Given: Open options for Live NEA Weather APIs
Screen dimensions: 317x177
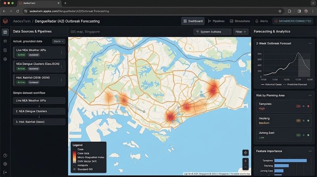Looking at the screenshot, I should 61,52.
